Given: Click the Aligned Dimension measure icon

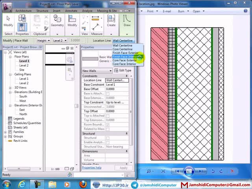Looking at the screenshot, I should 95,18.
